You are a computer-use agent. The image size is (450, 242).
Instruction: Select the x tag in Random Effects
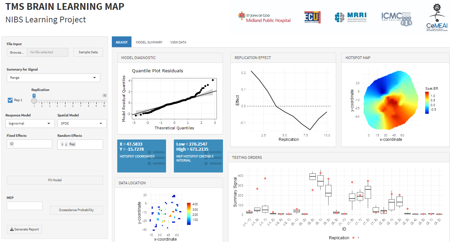click(x=62, y=144)
